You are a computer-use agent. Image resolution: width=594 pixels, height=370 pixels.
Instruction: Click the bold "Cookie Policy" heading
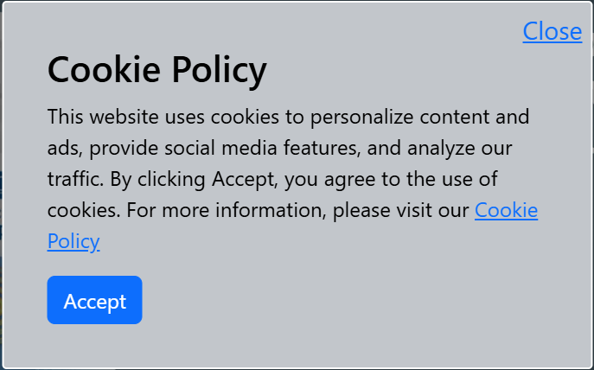(156, 69)
